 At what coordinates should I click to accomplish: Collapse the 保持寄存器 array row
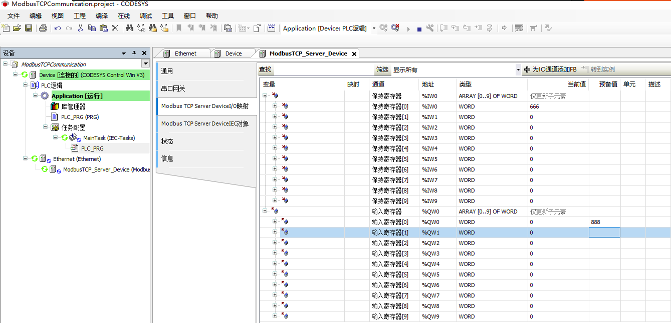pyautogui.click(x=265, y=95)
